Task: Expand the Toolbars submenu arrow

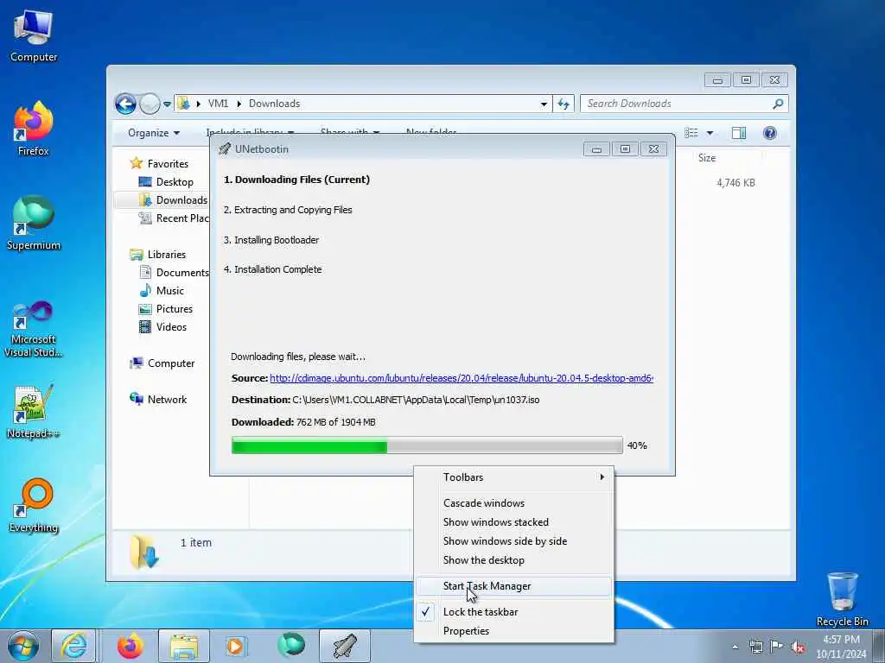Action: click(x=602, y=477)
